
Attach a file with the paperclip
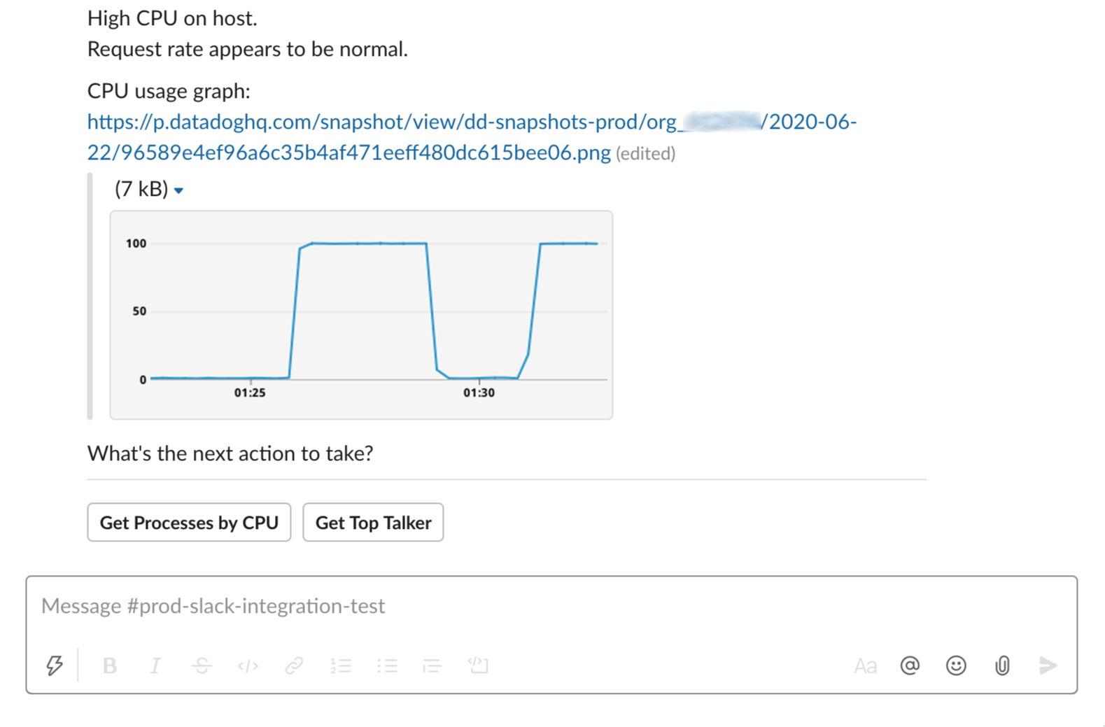coord(1002,665)
